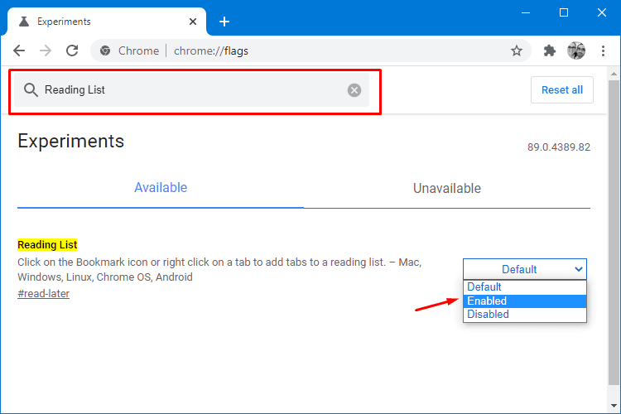The image size is (621, 414).
Task: Reload the chrome://flags page
Action: (72, 51)
